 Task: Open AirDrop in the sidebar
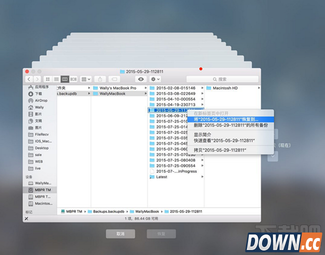pos(40,100)
